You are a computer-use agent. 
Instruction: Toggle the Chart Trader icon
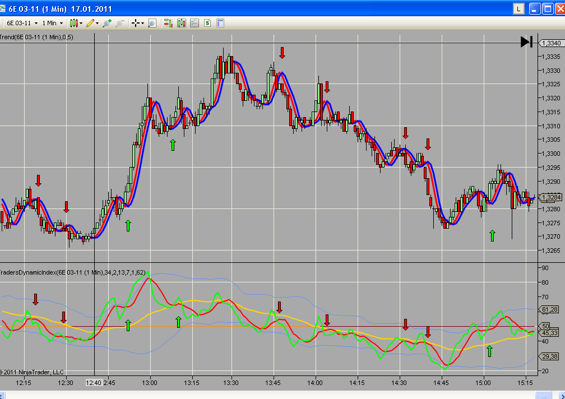168,24
